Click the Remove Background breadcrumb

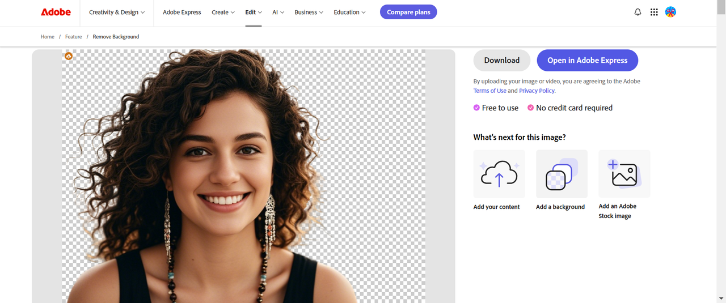click(116, 37)
